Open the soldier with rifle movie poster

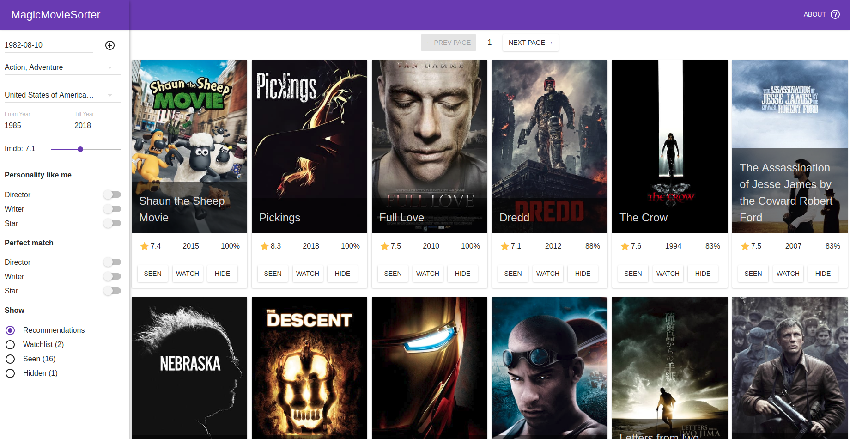click(790, 368)
